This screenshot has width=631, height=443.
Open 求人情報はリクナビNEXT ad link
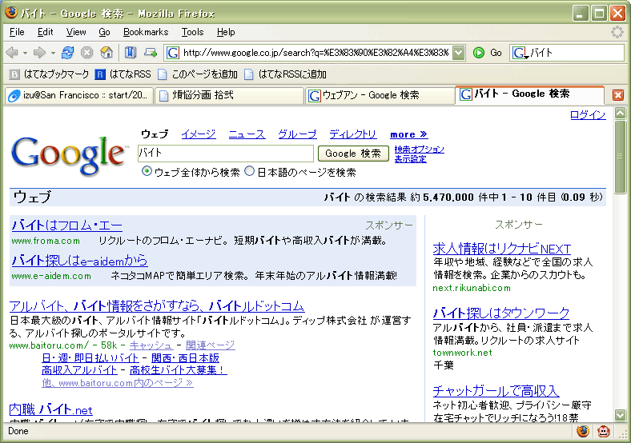502,249
